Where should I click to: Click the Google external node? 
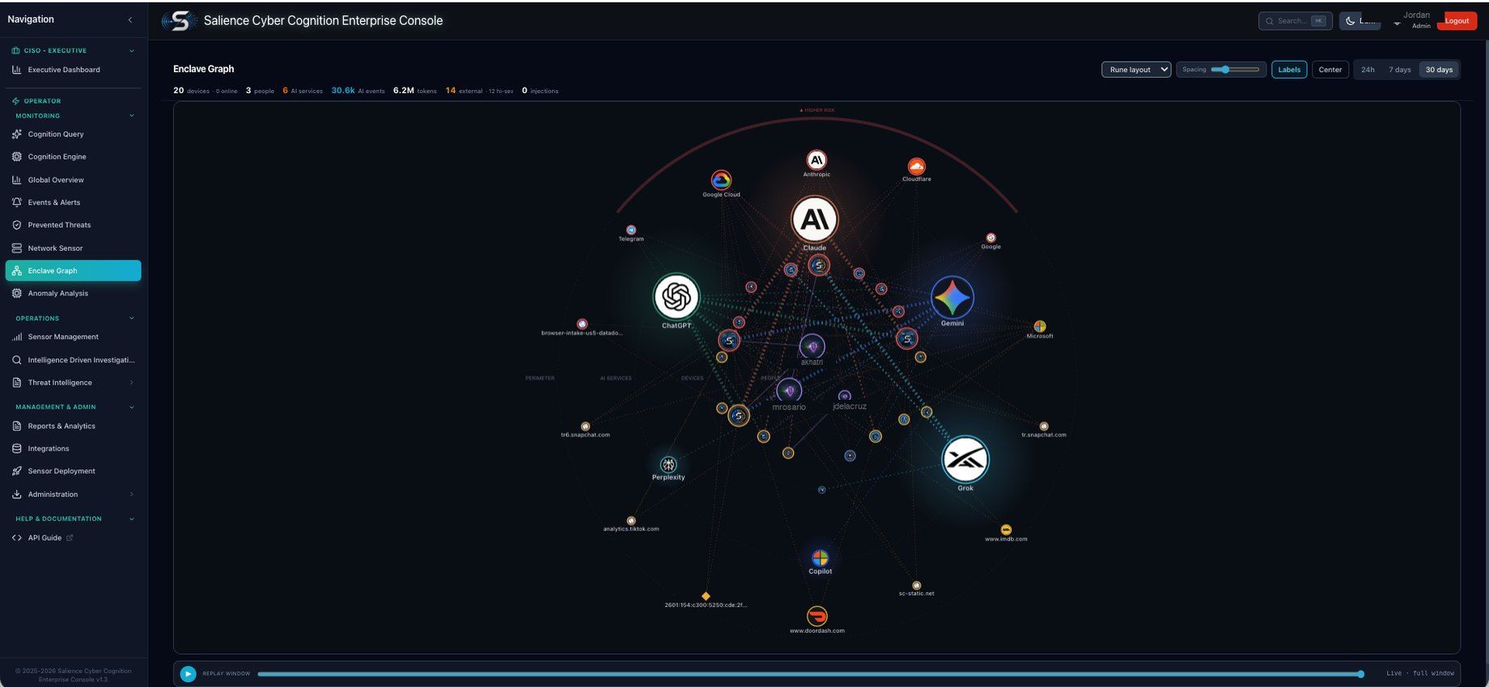point(991,238)
